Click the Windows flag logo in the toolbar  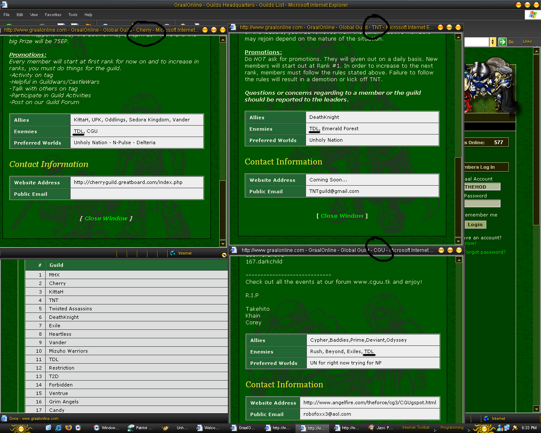point(532,15)
